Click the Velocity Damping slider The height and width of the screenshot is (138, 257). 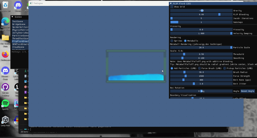(201, 33)
